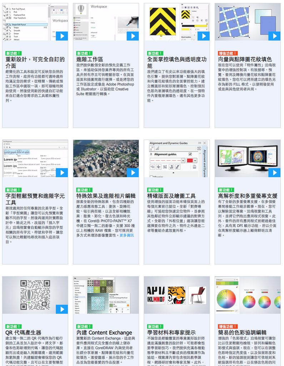284x366 pixels.
Task: Click the paragraph beginning 使用增強的版面功能
Action: [176, 216]
